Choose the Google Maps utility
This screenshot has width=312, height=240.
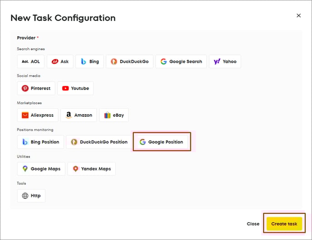[x=41, y=168]
